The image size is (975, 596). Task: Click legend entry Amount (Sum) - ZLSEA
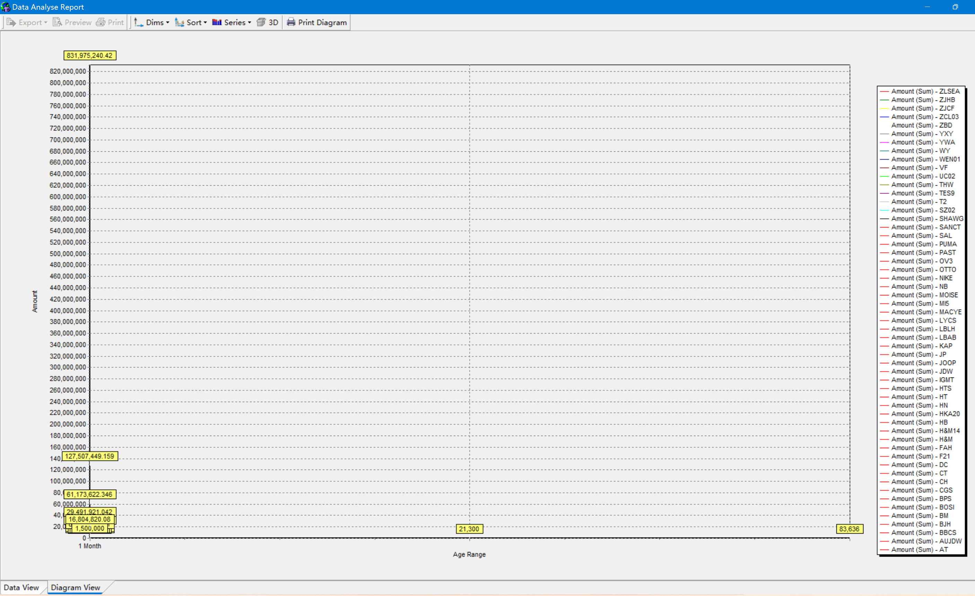pos(920,91)
